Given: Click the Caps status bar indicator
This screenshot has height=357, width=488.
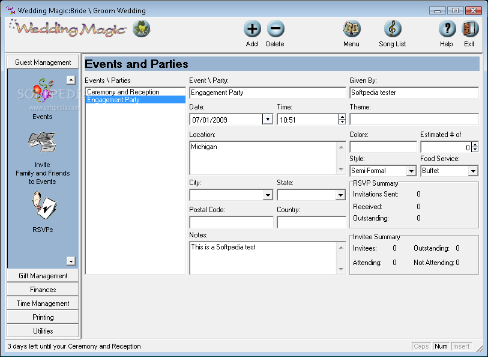Looking at the screenshot, I should coord(421,346).
